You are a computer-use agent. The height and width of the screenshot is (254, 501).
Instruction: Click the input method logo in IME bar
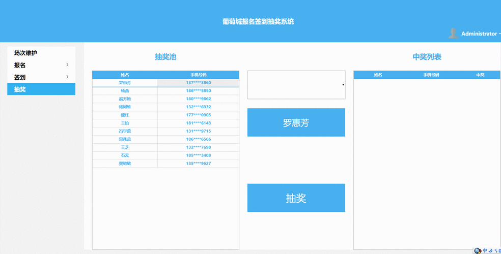click(x=478, y=250)
